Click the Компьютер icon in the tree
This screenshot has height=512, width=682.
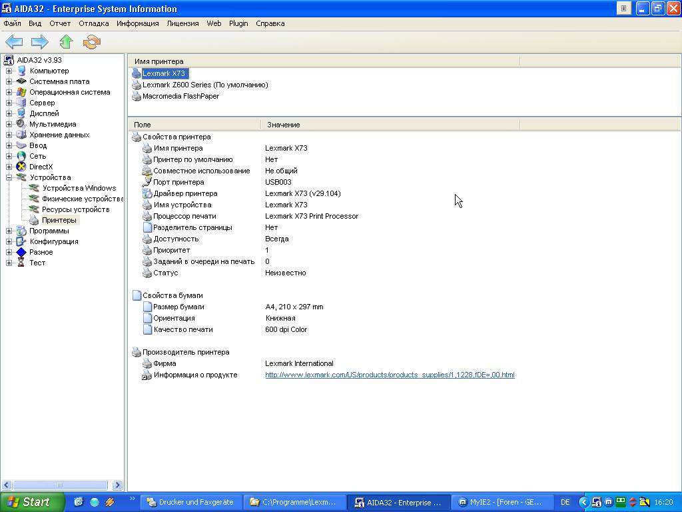(x=21, y=71)
